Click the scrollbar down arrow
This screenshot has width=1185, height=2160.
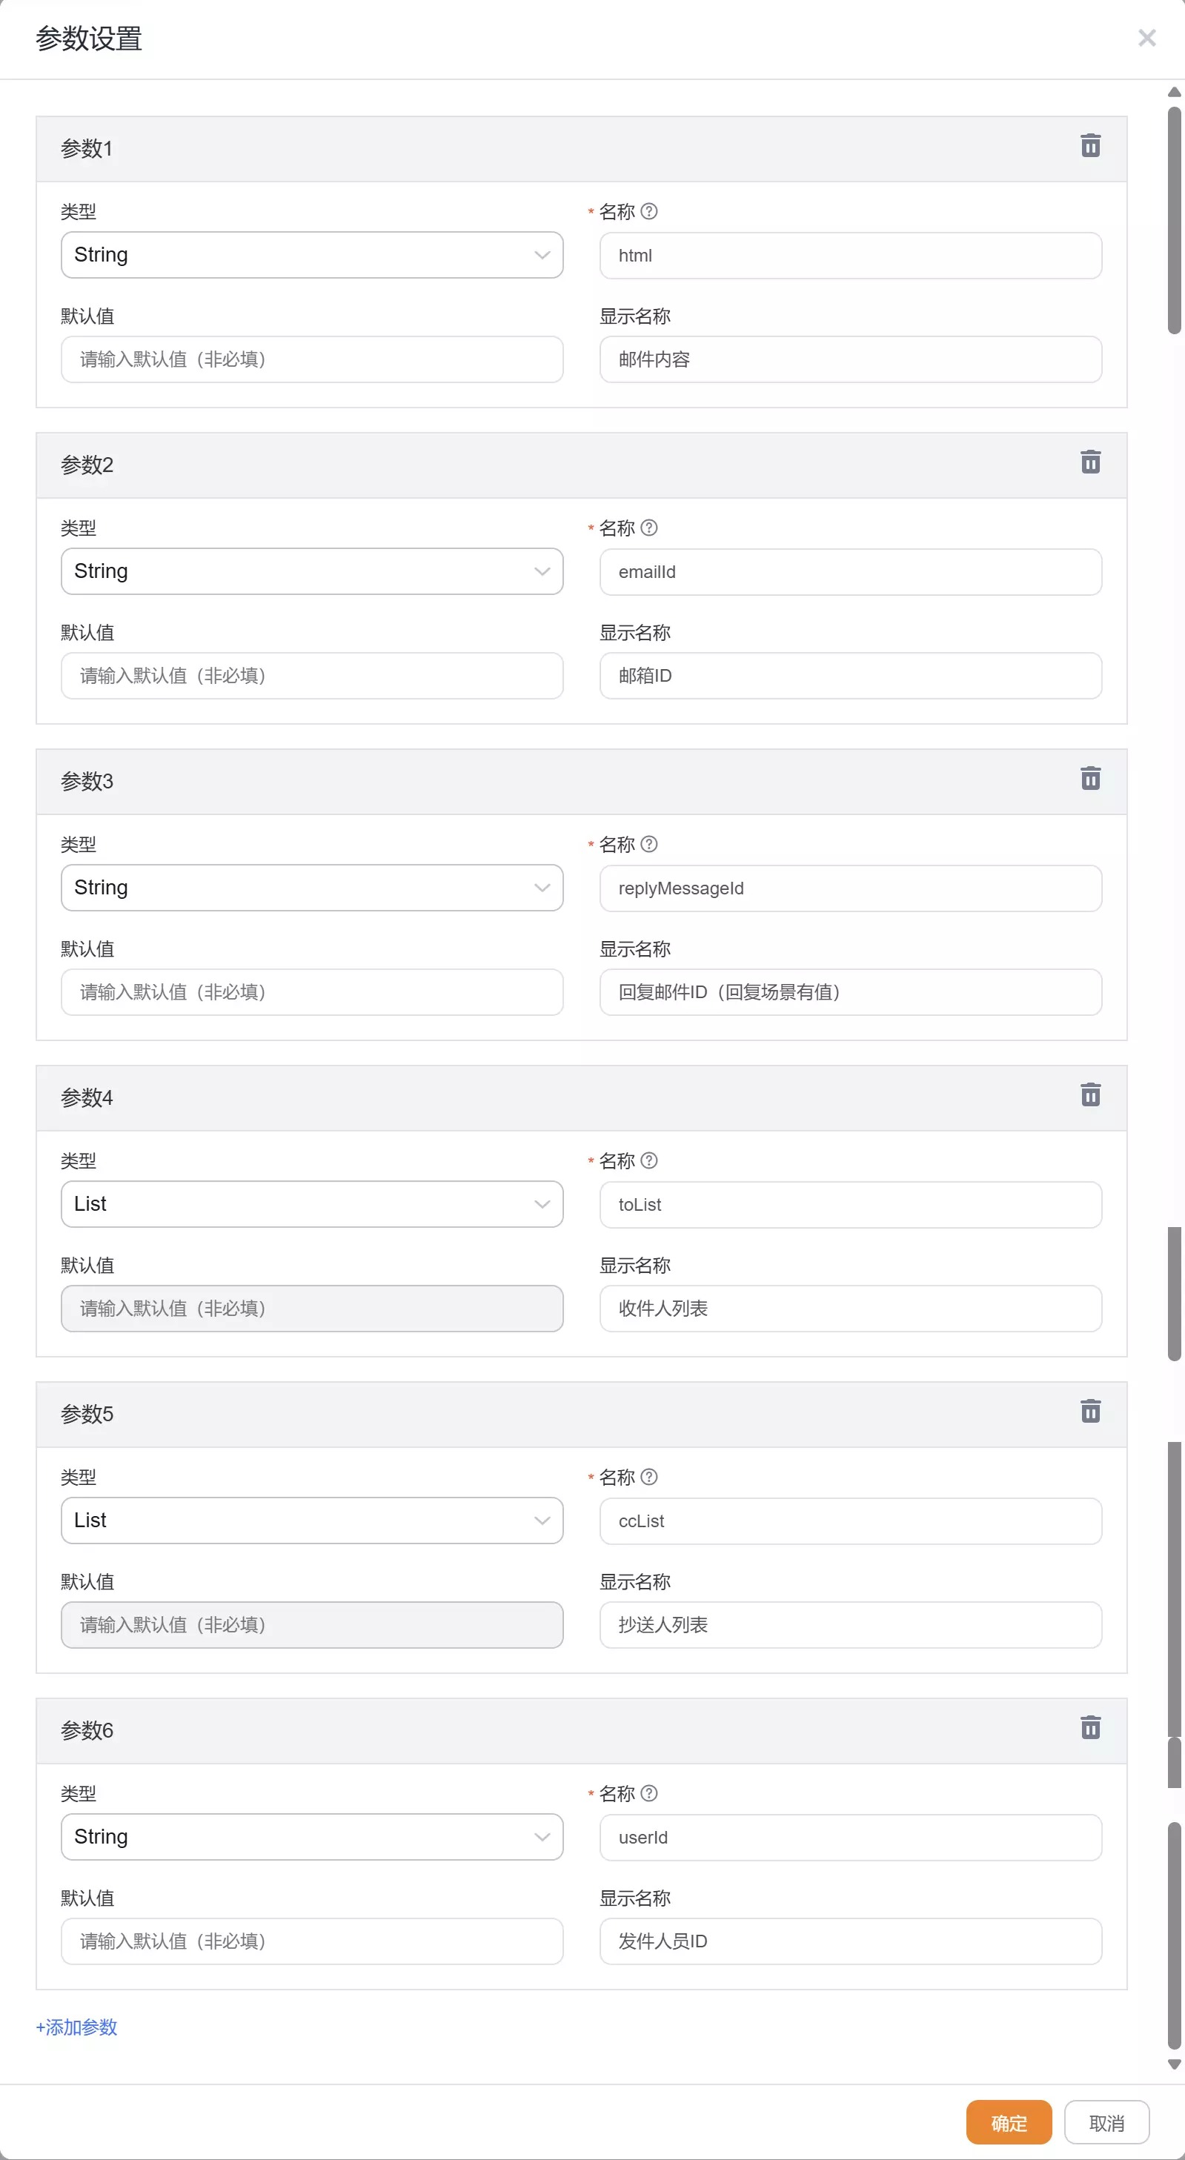1174,2064
